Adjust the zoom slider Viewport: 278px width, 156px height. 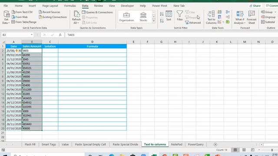272,150
